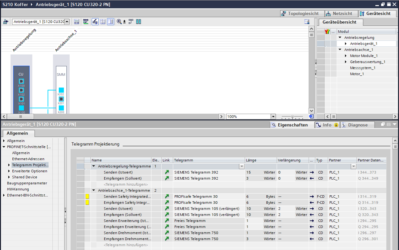Click the overview navigation icon beside zoom slider
The image size is (399, 250).
[x=311, y=117]
